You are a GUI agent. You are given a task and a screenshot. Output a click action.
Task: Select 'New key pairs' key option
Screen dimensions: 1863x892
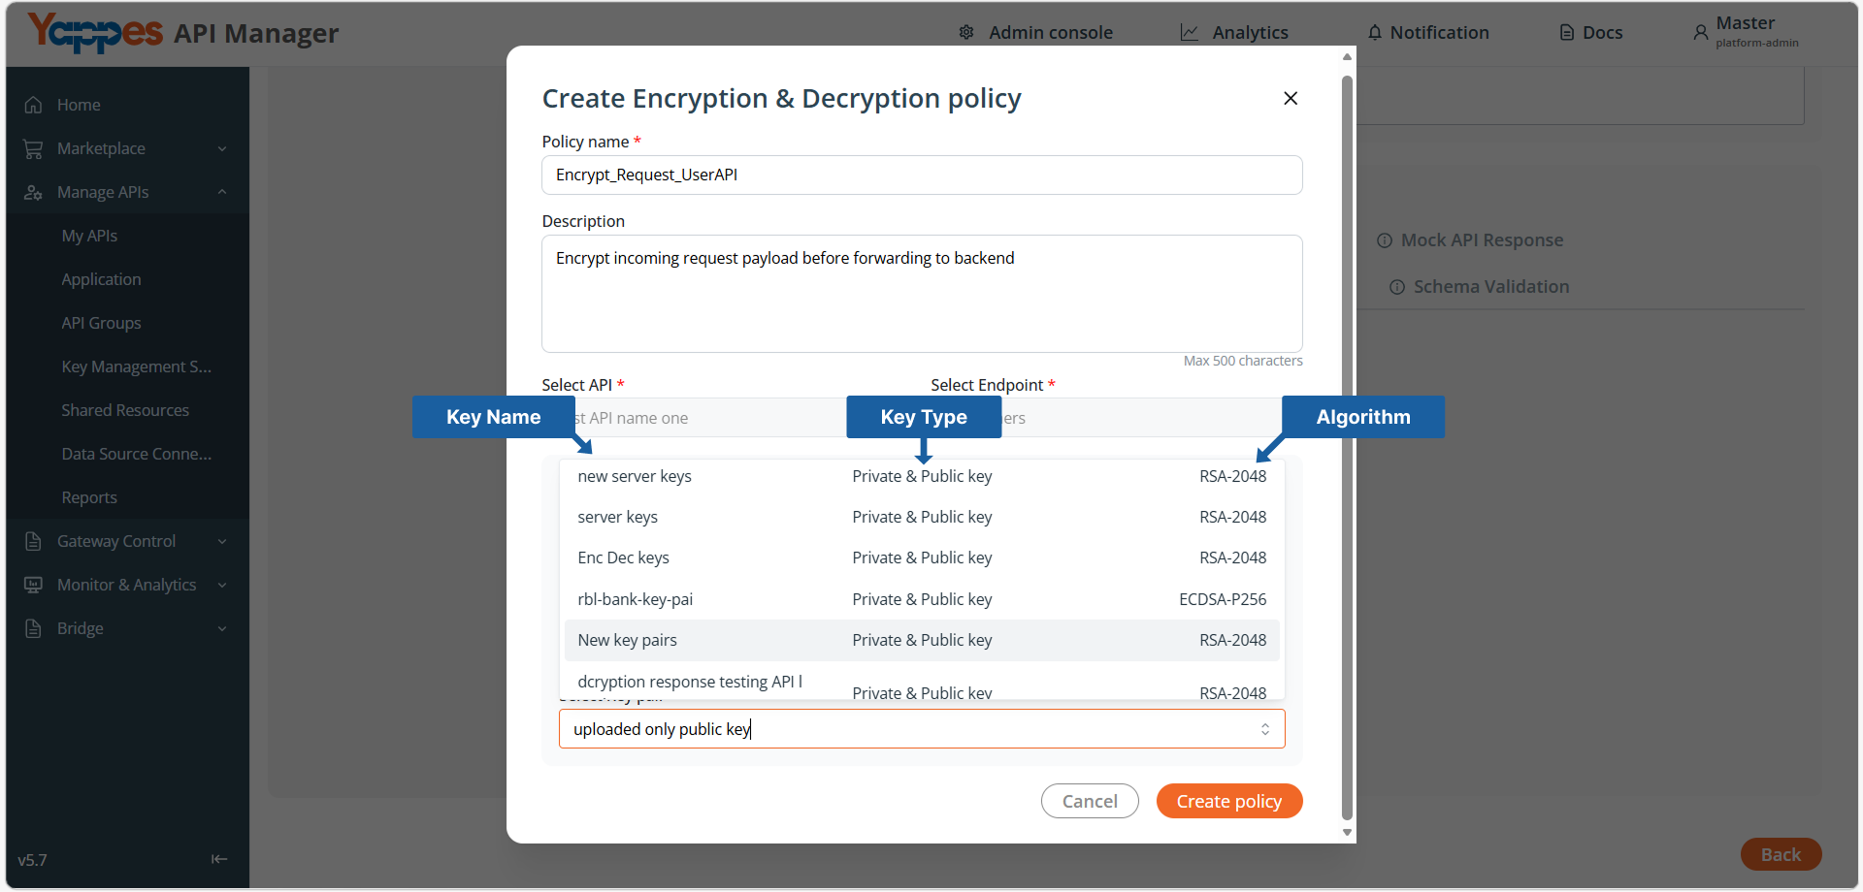pos(922,640)
